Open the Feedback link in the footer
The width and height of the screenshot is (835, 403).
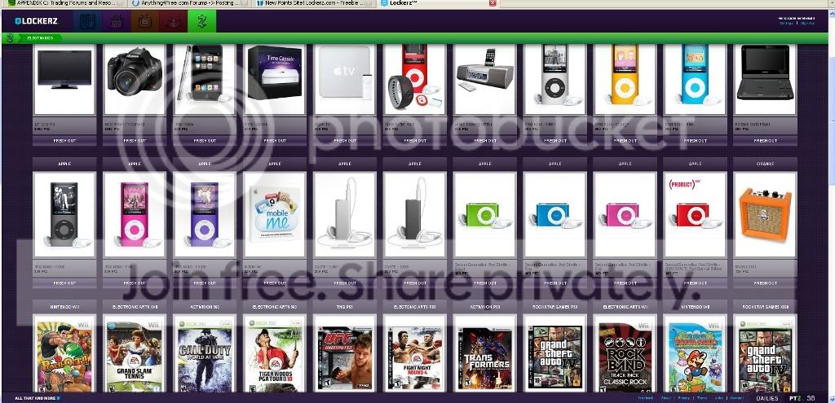[x=646, y=397]
